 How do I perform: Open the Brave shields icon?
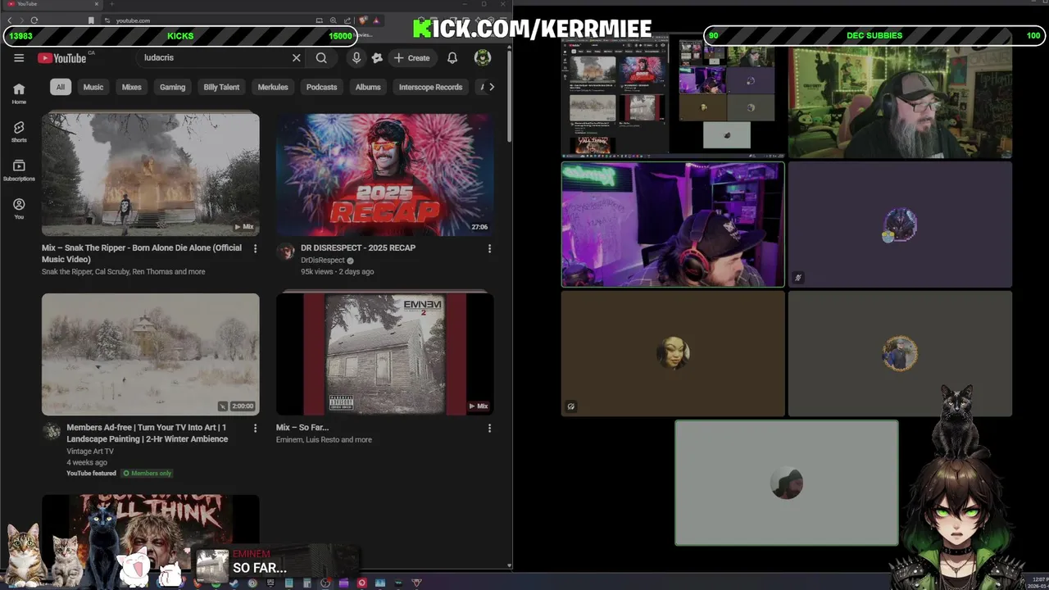(363, 20)
